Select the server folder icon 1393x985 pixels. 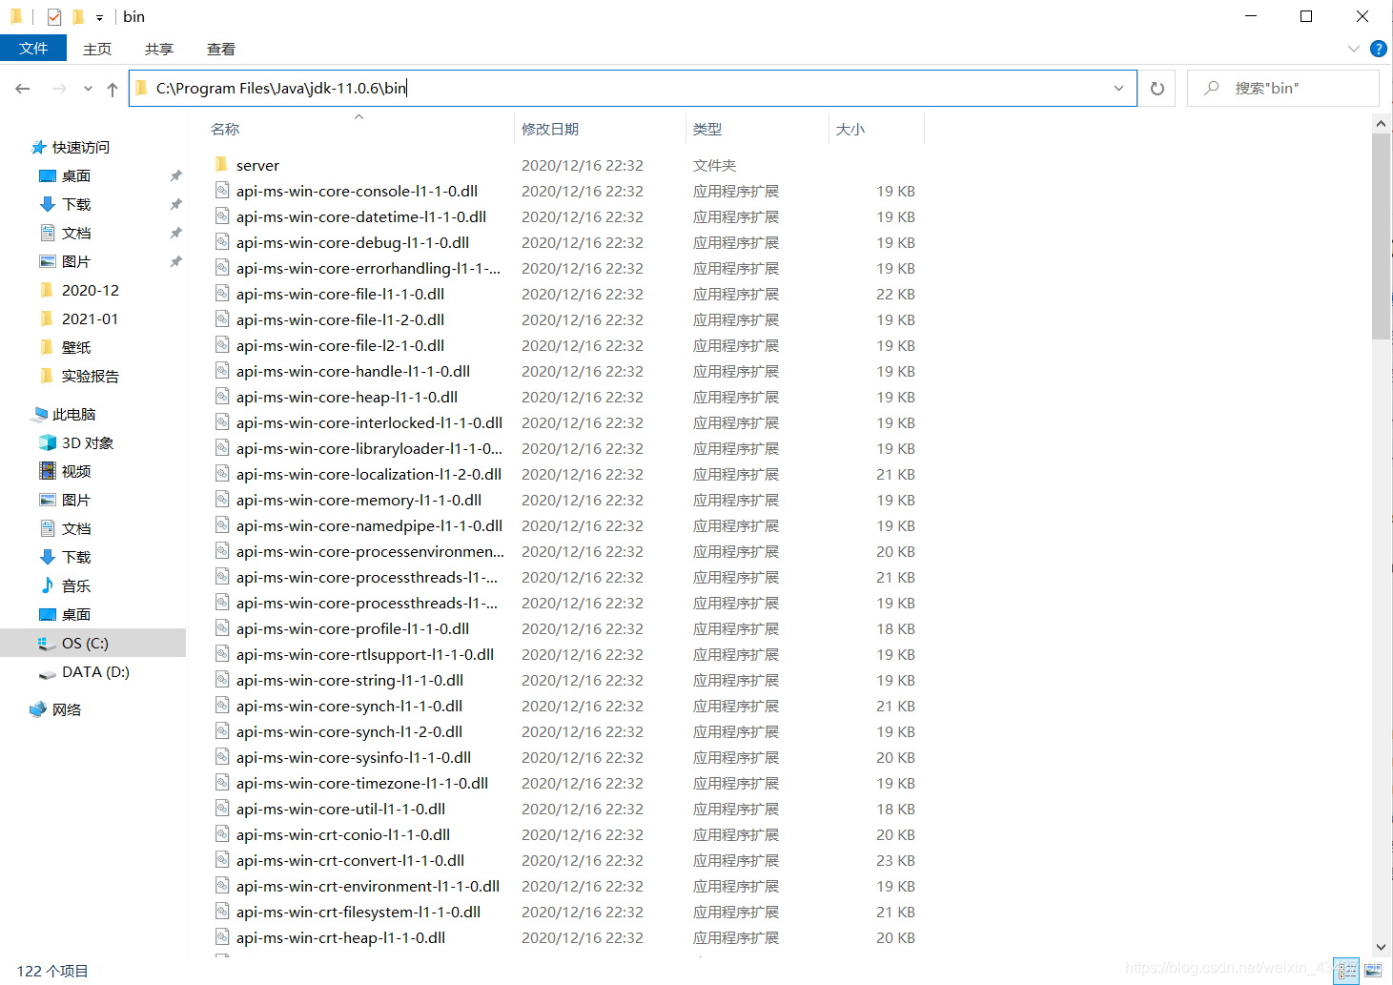click(221, 164)
